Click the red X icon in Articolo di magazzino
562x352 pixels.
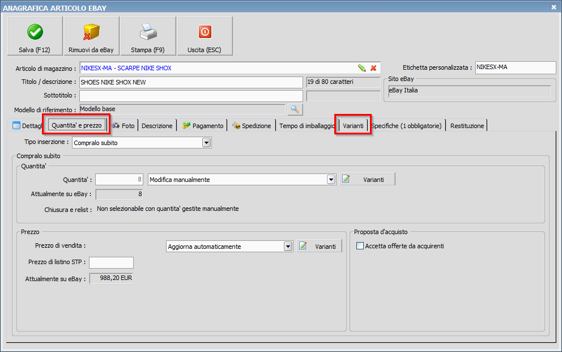[x=373, y=68]
